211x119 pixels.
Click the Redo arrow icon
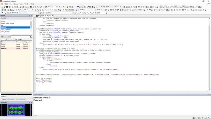[x=23, y=7]
